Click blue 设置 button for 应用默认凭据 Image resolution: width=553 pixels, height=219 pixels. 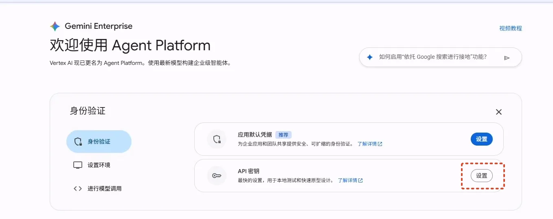tap(482, 139)
